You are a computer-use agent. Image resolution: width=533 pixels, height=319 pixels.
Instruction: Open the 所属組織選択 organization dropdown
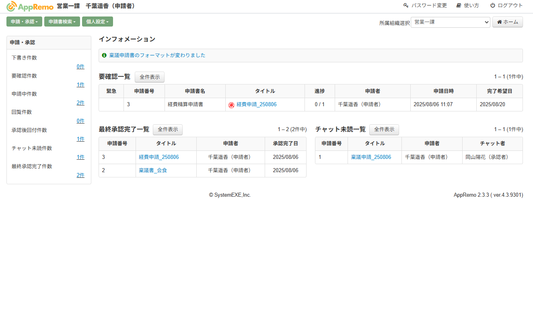pyautogui.click(x=450, y=23)
